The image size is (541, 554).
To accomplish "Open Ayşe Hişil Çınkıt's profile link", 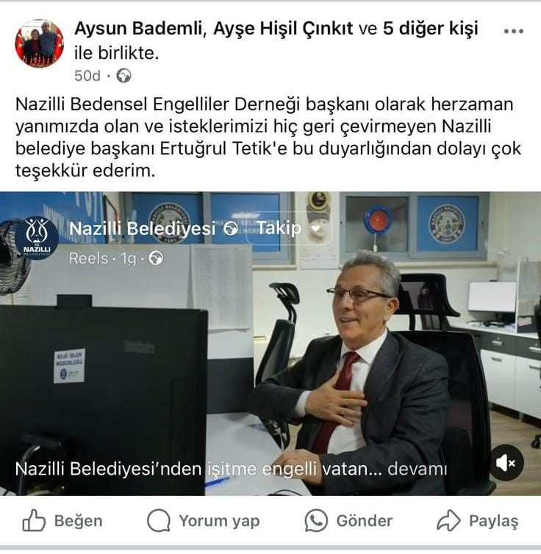I will (283, 29).
